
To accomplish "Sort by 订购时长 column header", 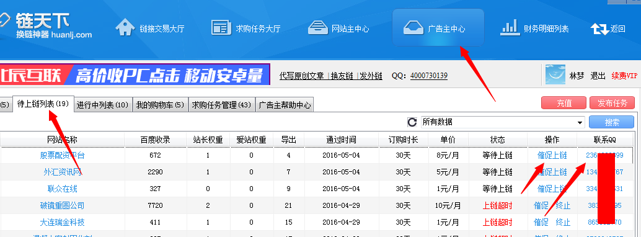I will (403, 140).
